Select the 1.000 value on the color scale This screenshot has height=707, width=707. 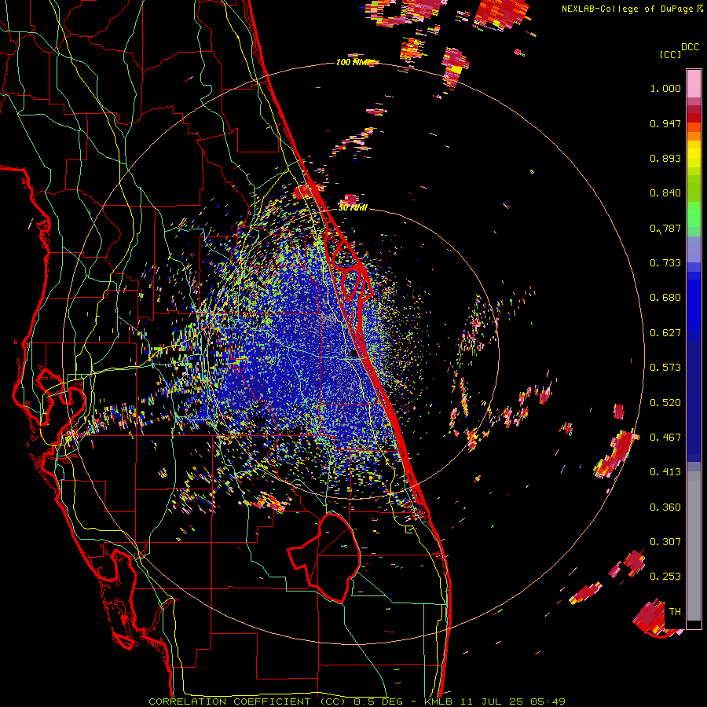click(x=665, y=88)
